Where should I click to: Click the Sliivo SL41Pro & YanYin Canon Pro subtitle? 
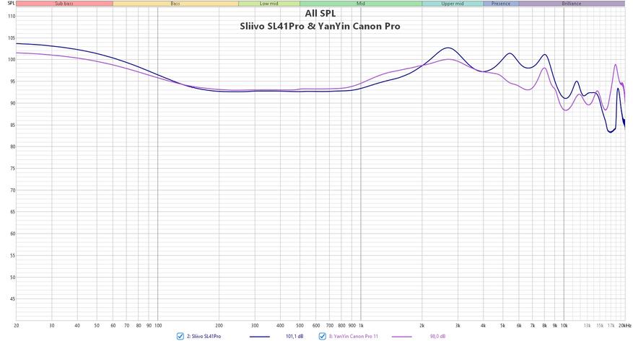tap(320, 26)
